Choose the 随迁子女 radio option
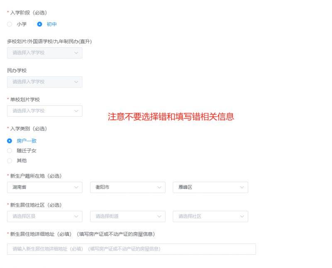Viewport: 332px width, 268px height. pos(10,151)
